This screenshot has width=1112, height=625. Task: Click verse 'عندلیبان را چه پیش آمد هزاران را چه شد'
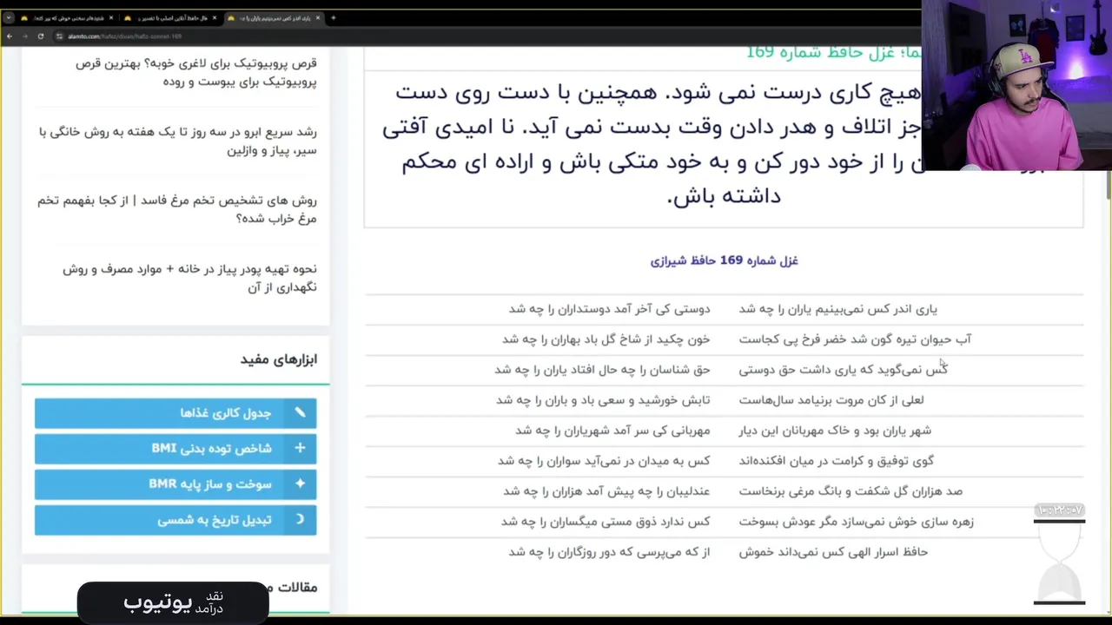click(x=606, y=491)
